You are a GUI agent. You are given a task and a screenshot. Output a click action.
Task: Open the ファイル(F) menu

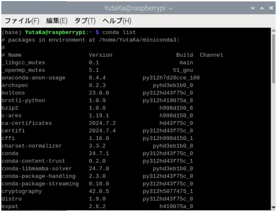click(x=22, y=21)
